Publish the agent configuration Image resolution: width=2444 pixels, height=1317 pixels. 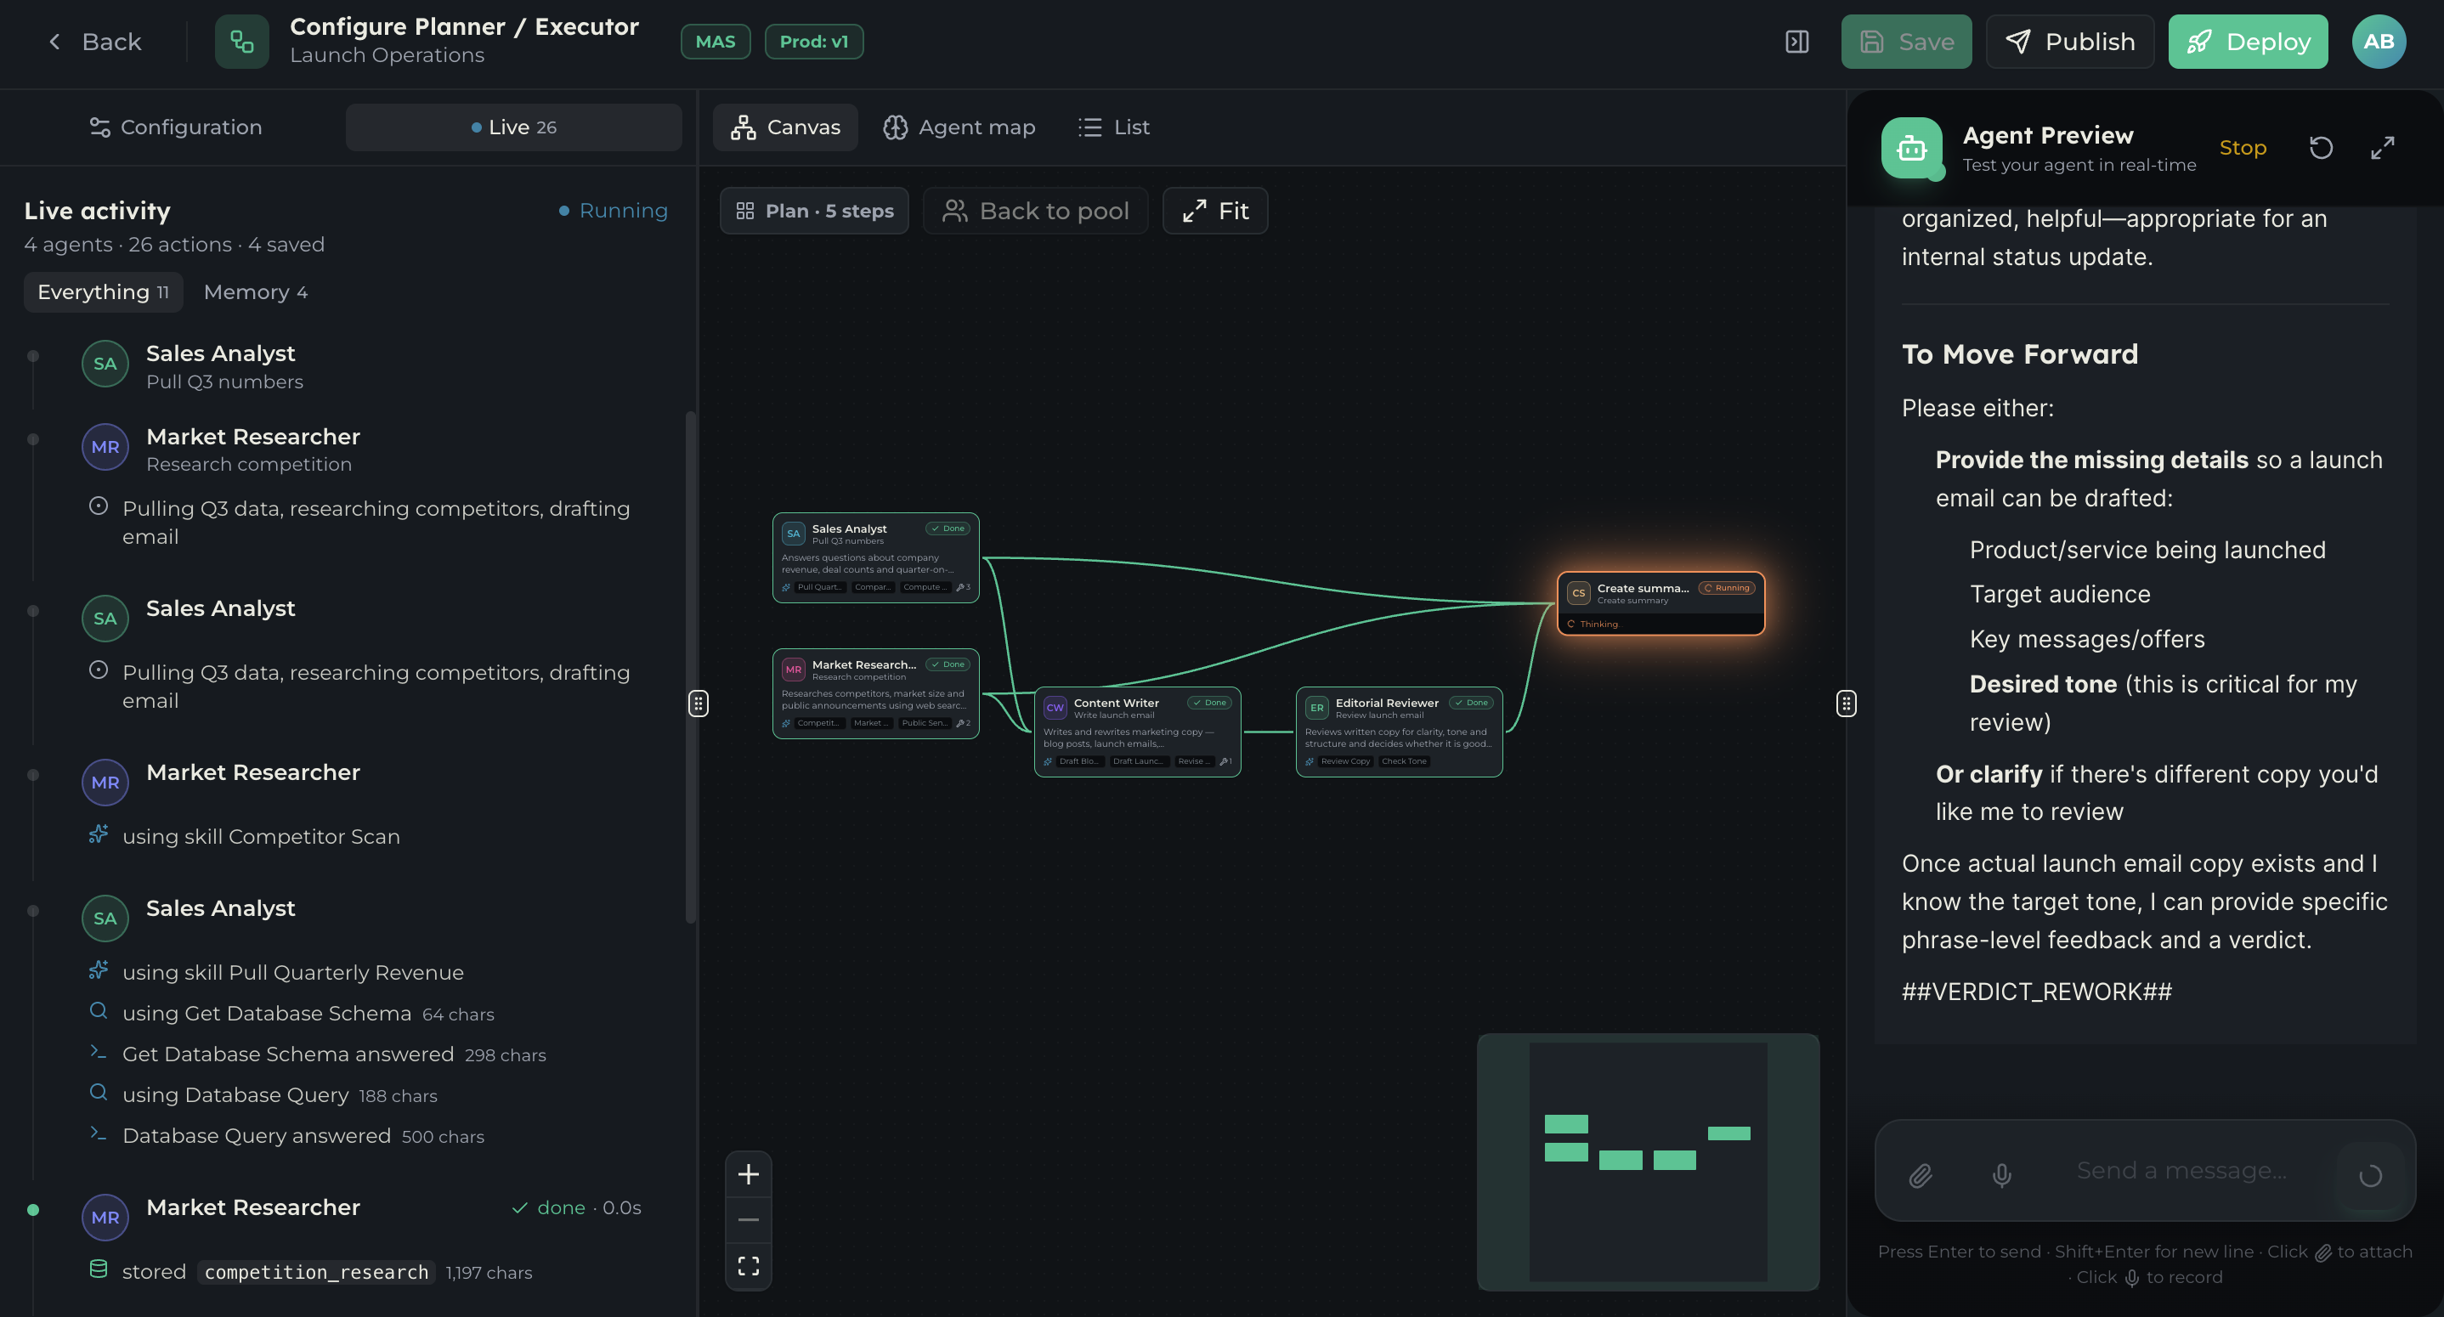pos(2069,42)
